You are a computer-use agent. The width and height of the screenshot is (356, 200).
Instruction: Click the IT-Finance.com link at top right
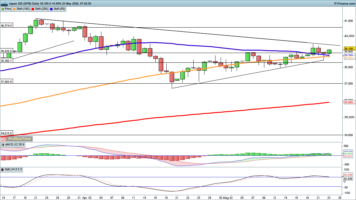click(x=344, y=3)
